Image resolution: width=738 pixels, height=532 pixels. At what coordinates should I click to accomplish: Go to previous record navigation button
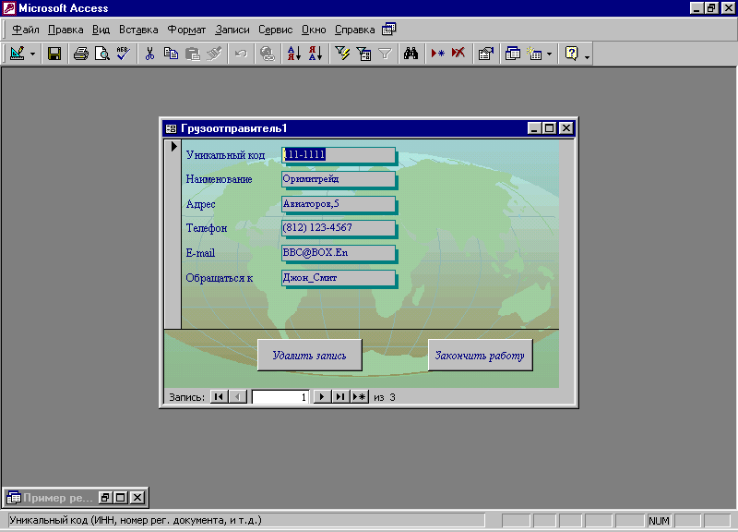[238, 397]
